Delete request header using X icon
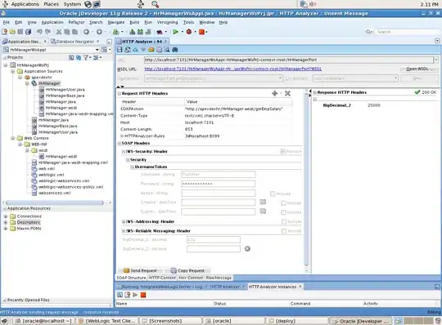The width and height of the screenshot is (442, 325). tap(287, 93)
